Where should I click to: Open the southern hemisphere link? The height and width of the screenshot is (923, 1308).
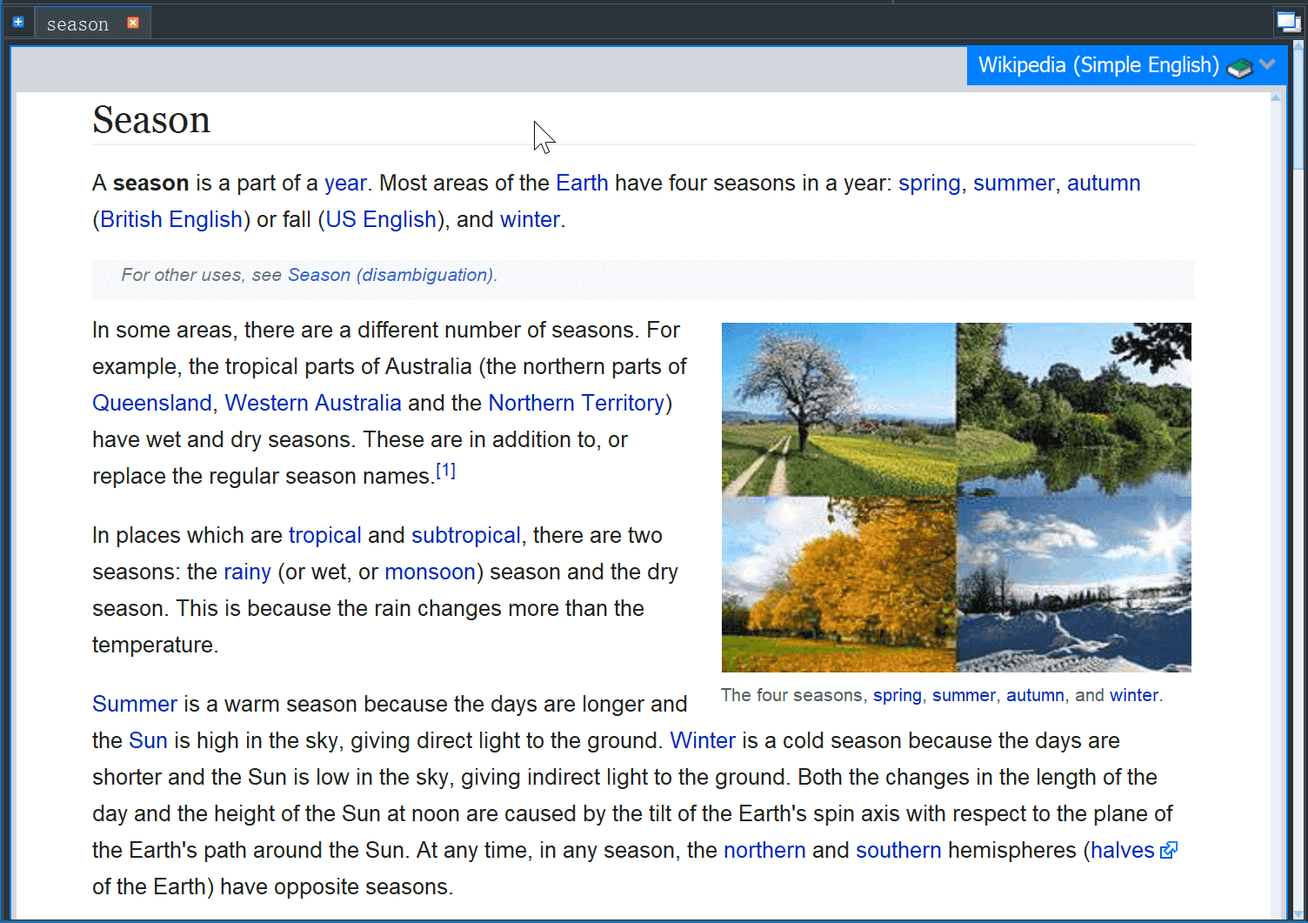(x=898, y=850)
